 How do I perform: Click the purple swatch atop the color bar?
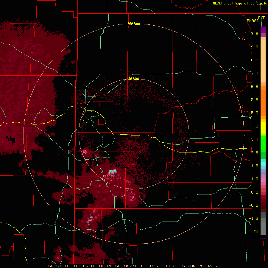tap(263, 30)
